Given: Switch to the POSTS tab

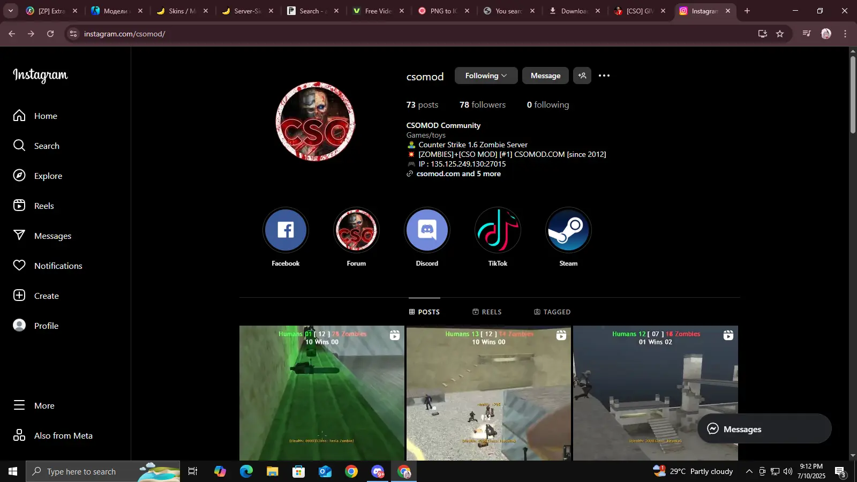Looking at the screenshot, I should [x=424, y=312].
